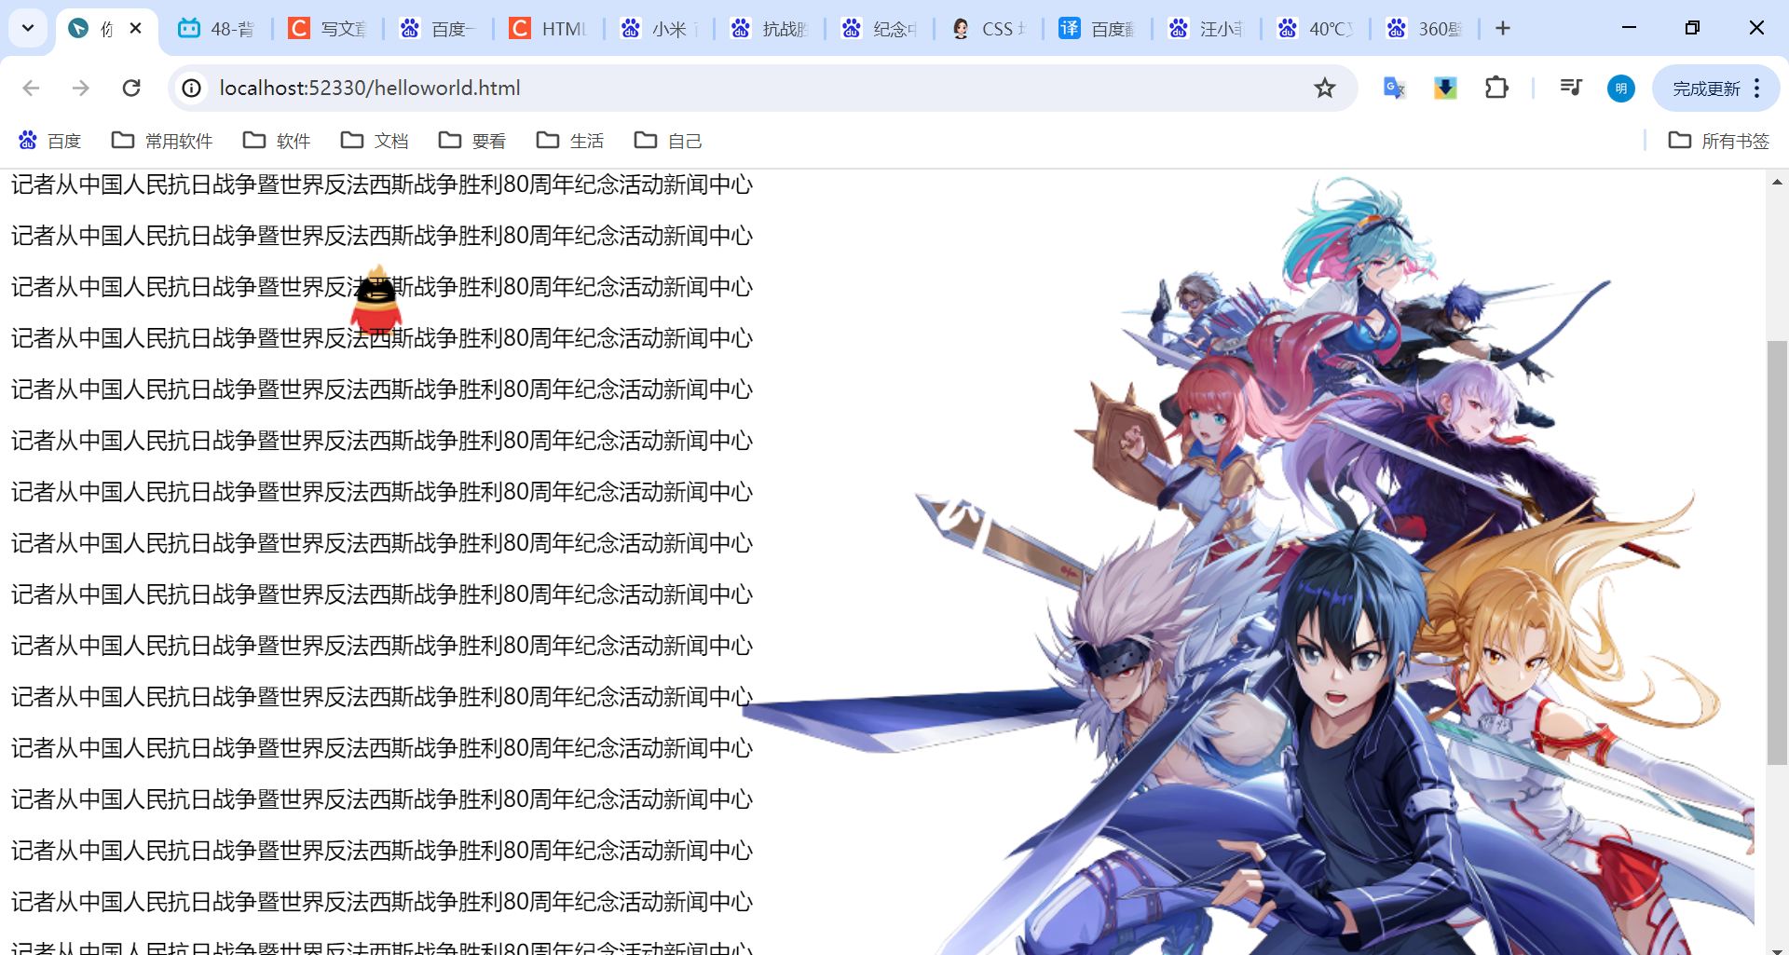This screenshot has width=1789, height=955.
Task: Open the tab search dropdown arrow
Action: 28,28
